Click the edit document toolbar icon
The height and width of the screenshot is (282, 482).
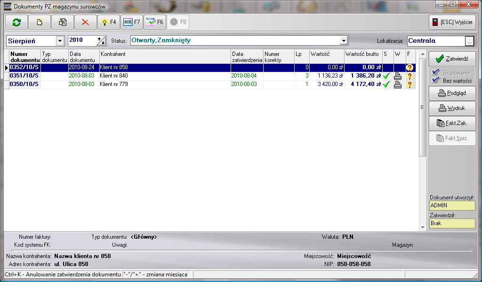click(63, 22)
